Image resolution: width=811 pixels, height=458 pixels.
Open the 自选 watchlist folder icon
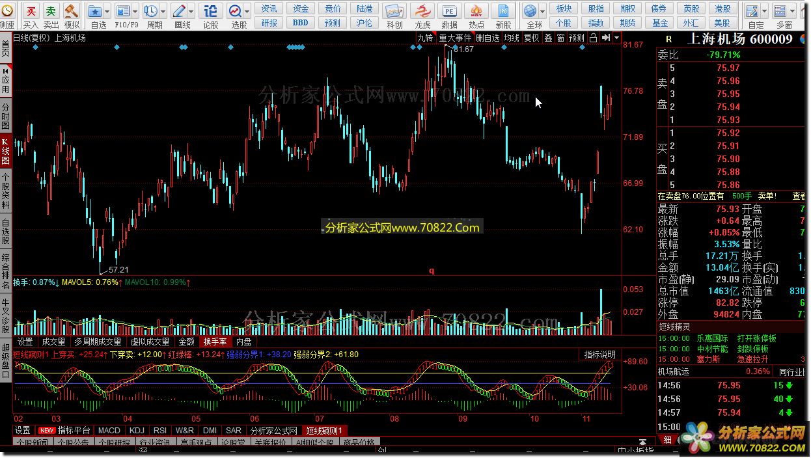coord(95,11)
